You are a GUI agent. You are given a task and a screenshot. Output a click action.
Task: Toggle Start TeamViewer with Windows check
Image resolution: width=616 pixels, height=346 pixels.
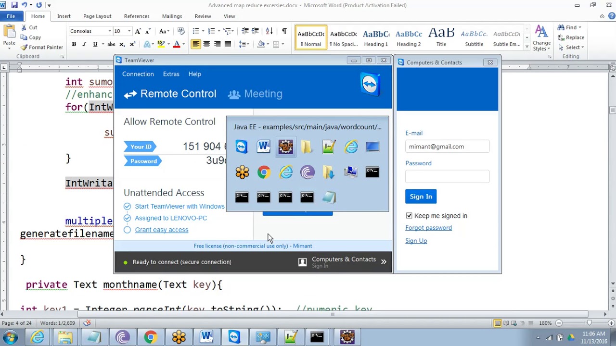point(127,206)
